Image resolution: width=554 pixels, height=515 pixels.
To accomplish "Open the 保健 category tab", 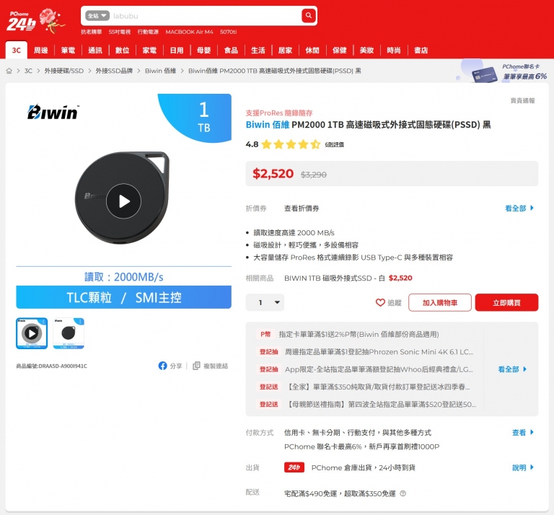I will pyautogui.click(x=340, y=50).
